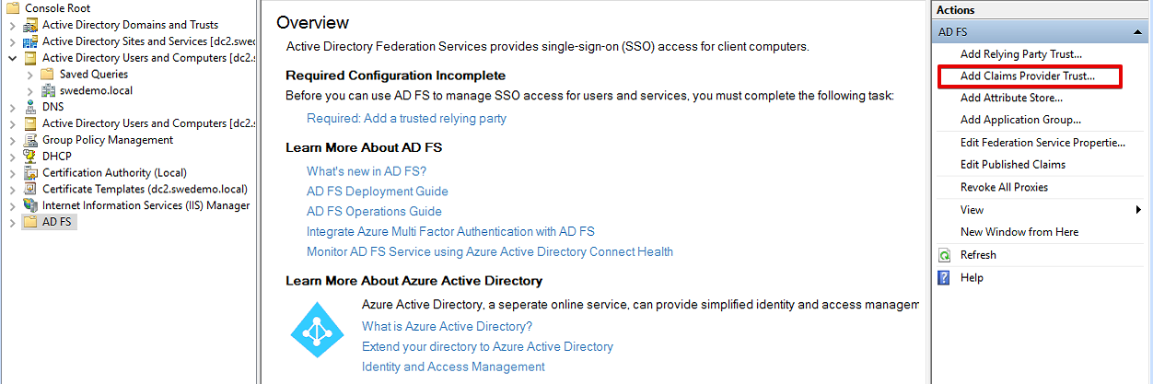This screenshot has width=1153, height=384.
Task: Expand the Saved Queries folder
Action: 29,75
